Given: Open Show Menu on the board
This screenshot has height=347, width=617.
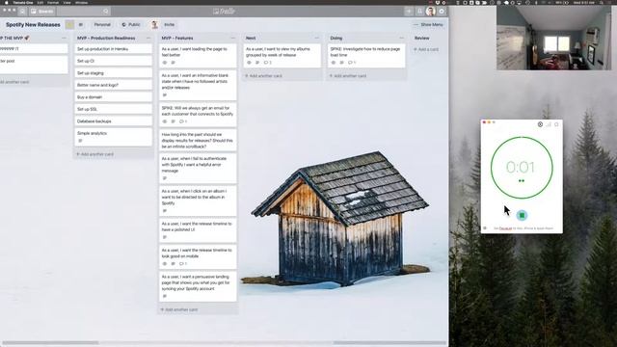Looking at the screenshot, I should click(428, 24).
